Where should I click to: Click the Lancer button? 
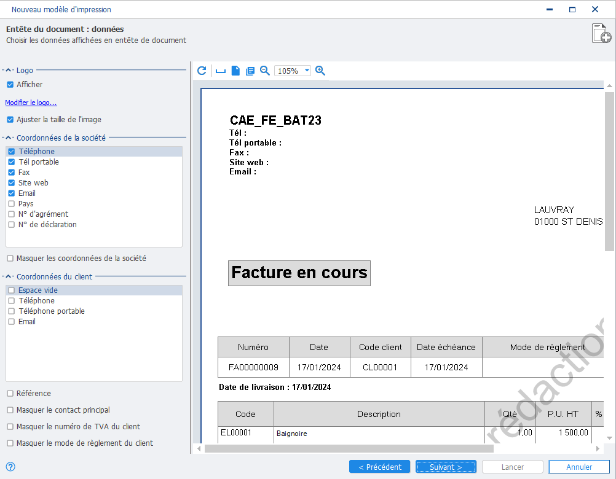click(512, 467)
